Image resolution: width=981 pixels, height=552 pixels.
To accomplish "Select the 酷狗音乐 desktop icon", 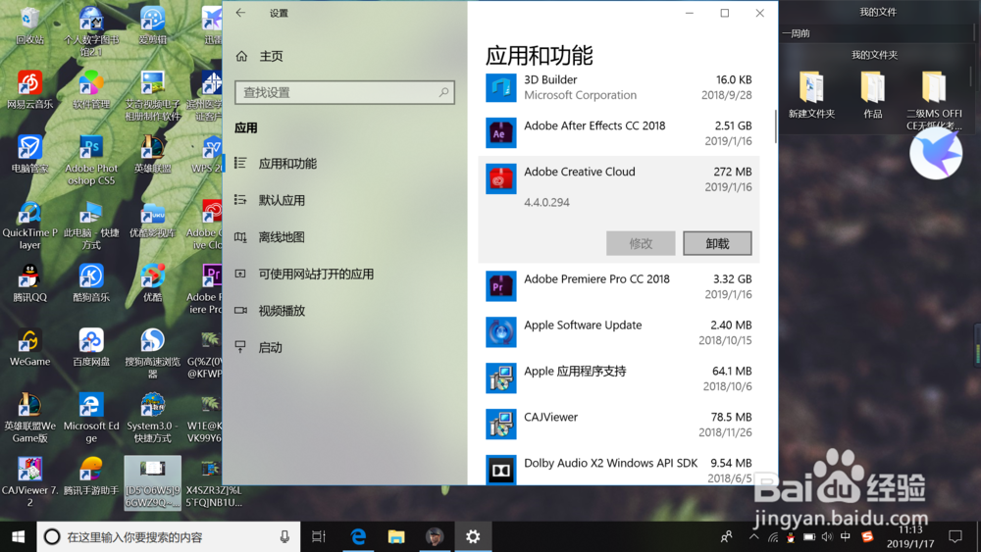I will pyautogui.click(x=91, y=282).
